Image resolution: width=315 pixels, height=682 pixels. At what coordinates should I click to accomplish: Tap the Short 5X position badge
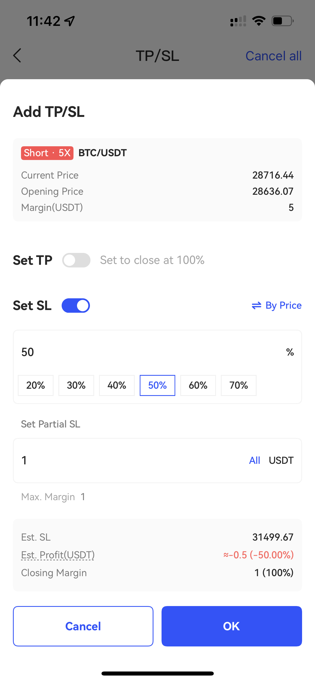tap(47, 153)
